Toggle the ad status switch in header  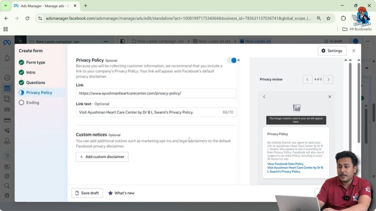point(354,41)
